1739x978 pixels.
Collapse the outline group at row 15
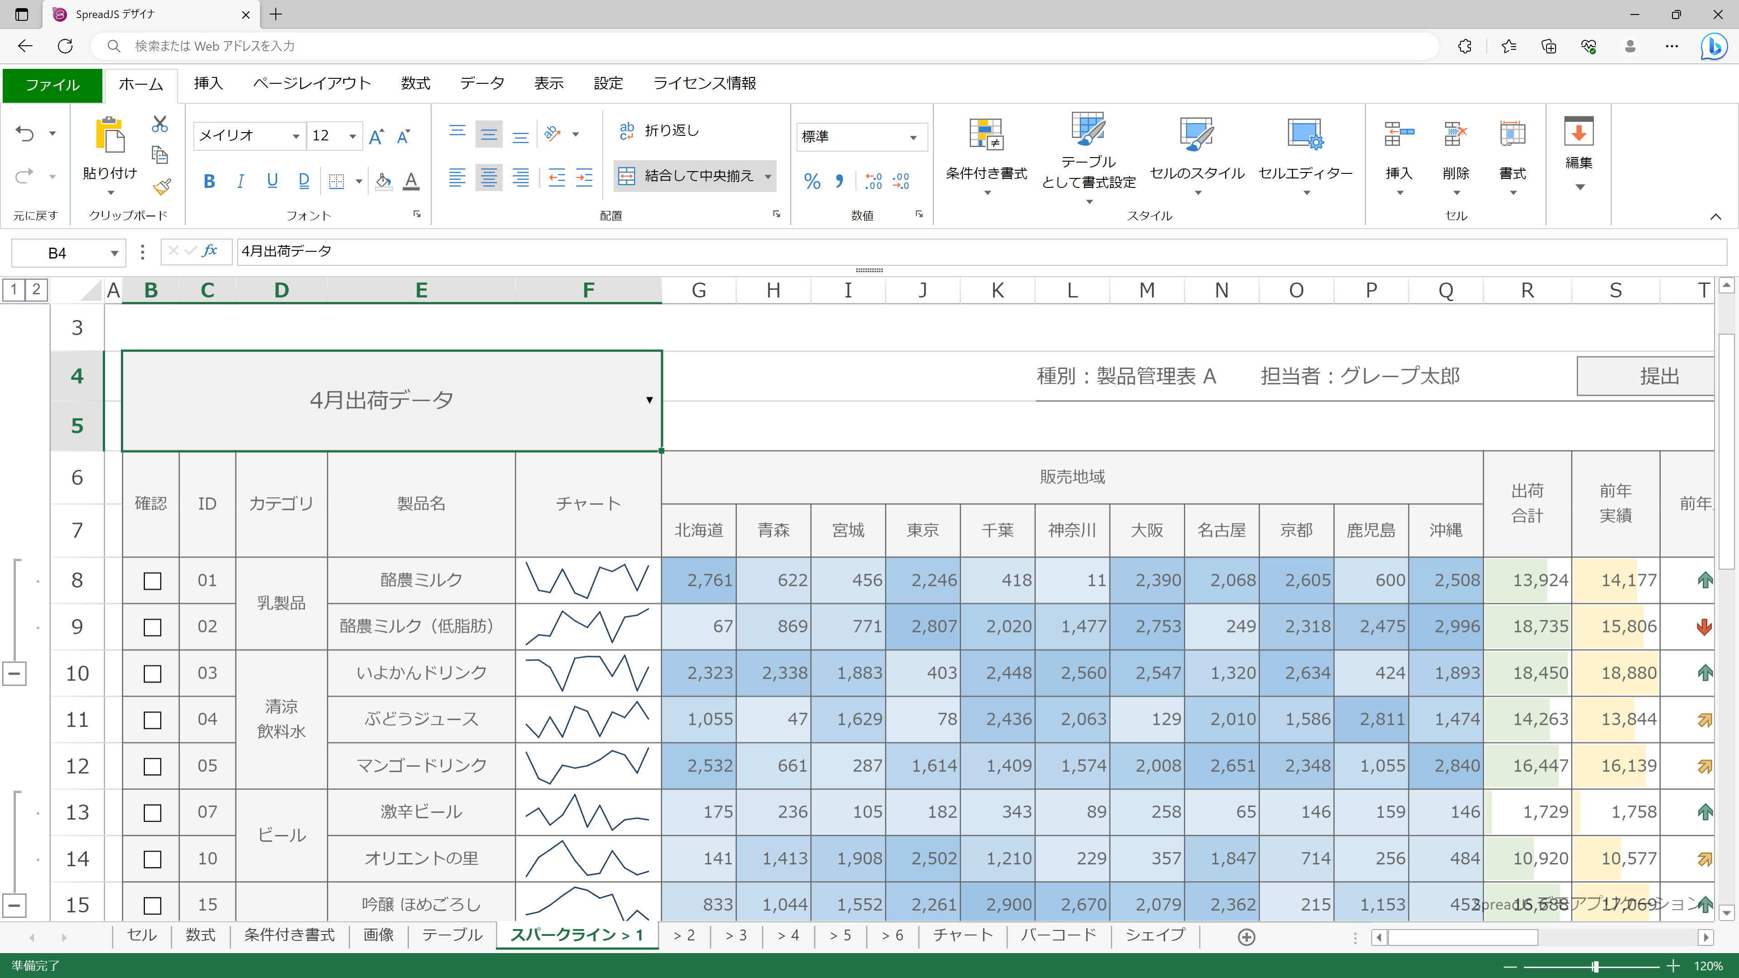(14, 905)
